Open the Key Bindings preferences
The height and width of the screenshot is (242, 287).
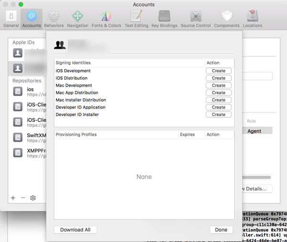tap(164, 19)
